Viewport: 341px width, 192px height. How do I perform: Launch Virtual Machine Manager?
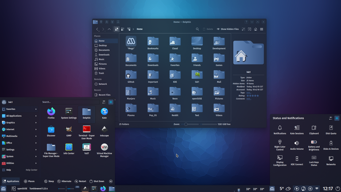point(104,150)
